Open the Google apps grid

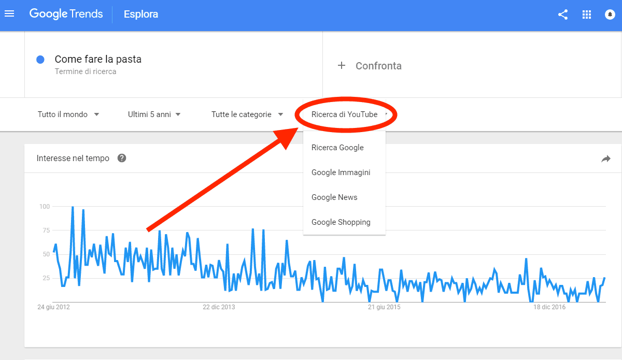point(587,15)
